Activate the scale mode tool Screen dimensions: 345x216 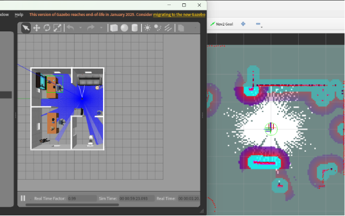(57, 28)
